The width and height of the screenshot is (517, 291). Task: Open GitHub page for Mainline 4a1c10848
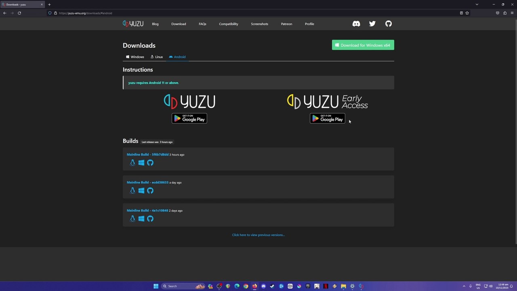coord(150,219)
